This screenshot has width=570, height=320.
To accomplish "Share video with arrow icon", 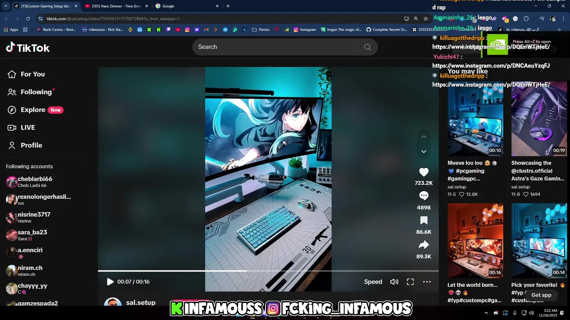I will (423, 245).
